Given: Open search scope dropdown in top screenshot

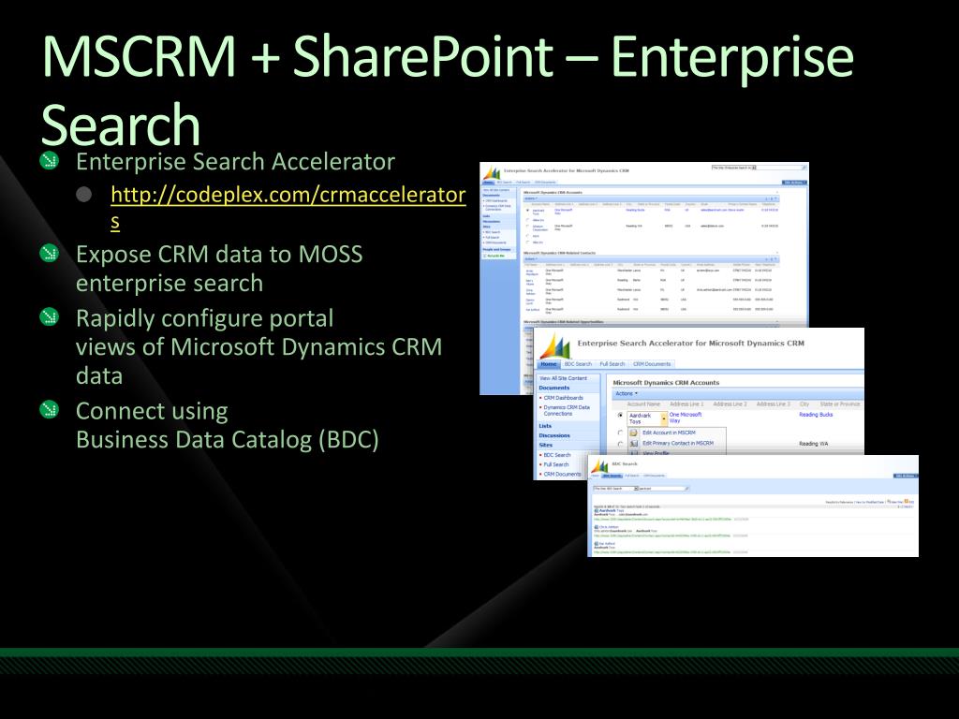Looking at the screenshot, I should coord(754,168).
